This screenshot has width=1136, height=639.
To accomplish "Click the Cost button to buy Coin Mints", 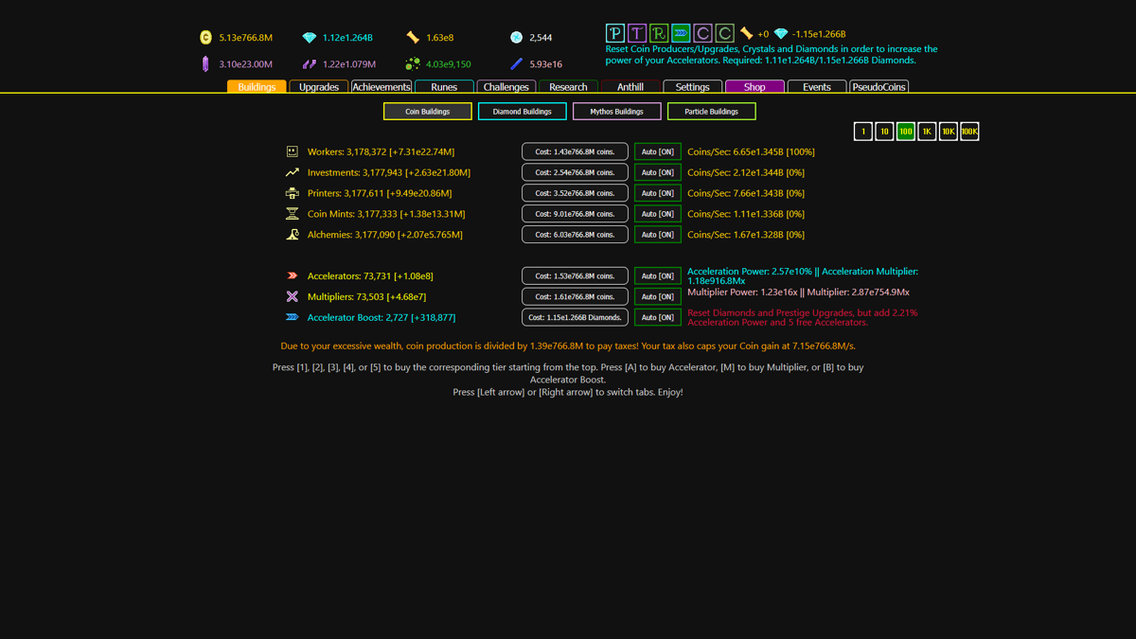I will point(575,213).
